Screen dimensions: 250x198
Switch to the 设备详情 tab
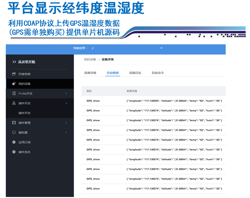[90, 73]
